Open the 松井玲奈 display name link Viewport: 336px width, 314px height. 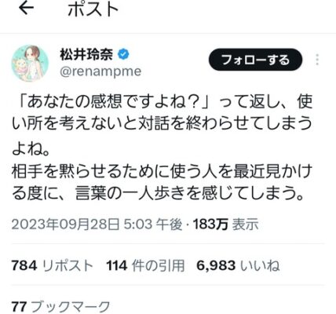pos(86,55)
